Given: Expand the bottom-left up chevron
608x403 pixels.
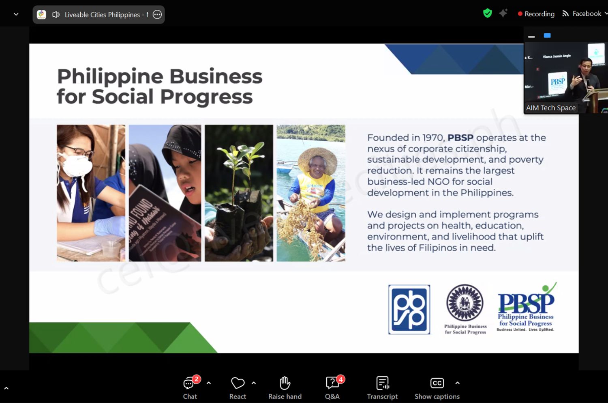Looking at the screenshot, I should [x=6, y=388].
